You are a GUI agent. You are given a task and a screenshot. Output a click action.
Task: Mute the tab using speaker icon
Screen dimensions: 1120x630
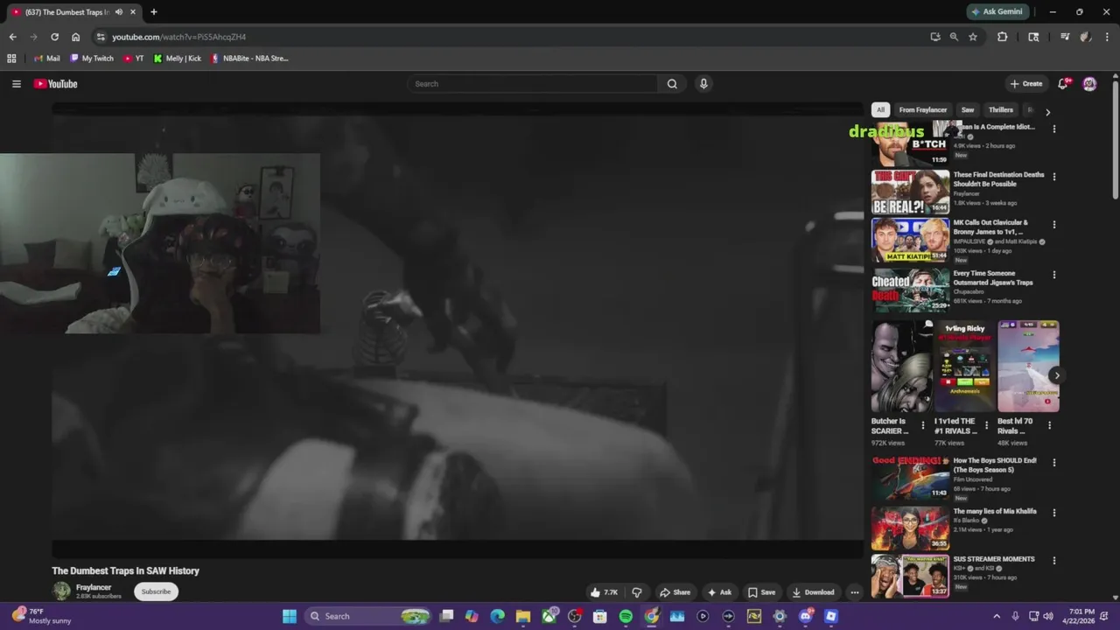coord(119,12)
